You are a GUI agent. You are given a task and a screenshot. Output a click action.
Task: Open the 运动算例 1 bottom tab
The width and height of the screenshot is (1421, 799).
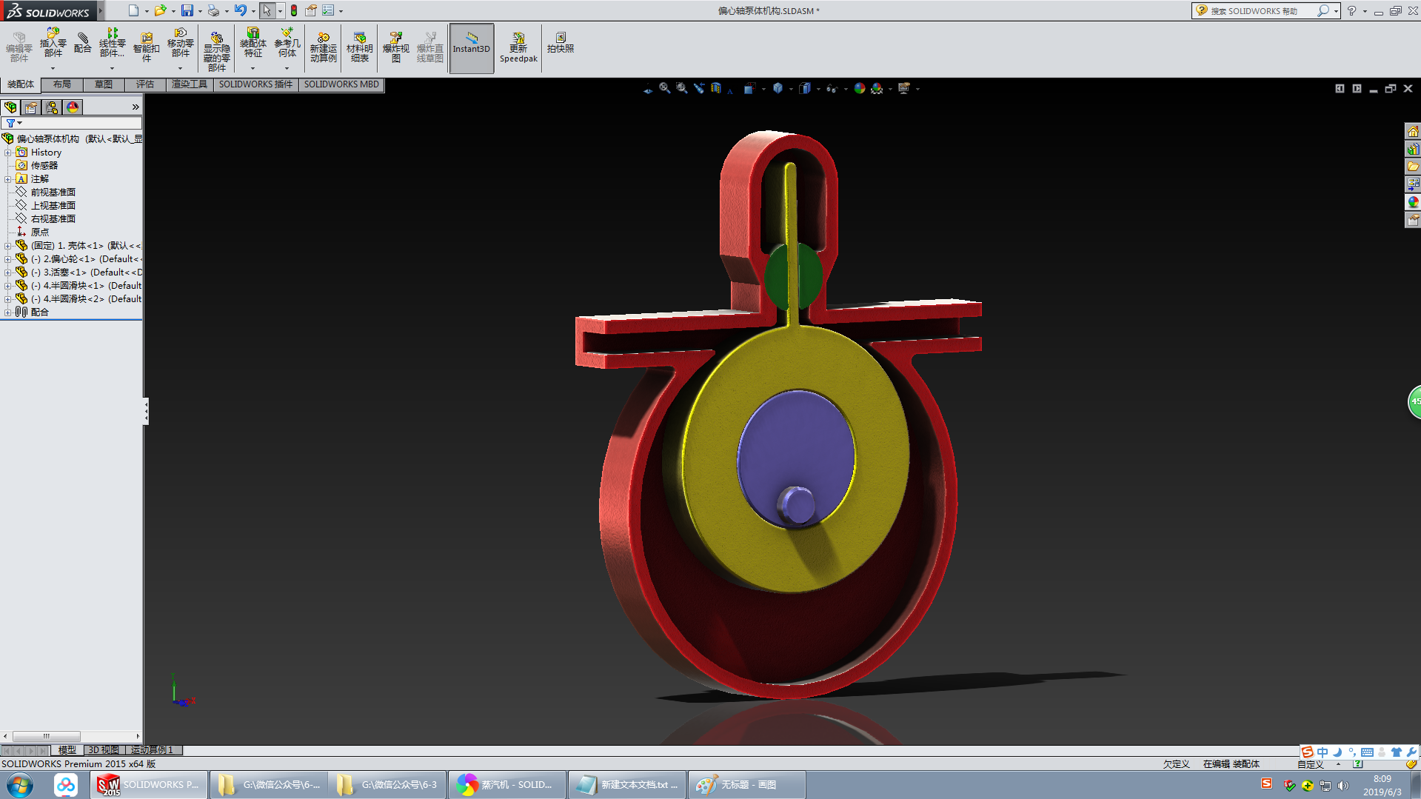pyautogui.click(x=152, y=750)
